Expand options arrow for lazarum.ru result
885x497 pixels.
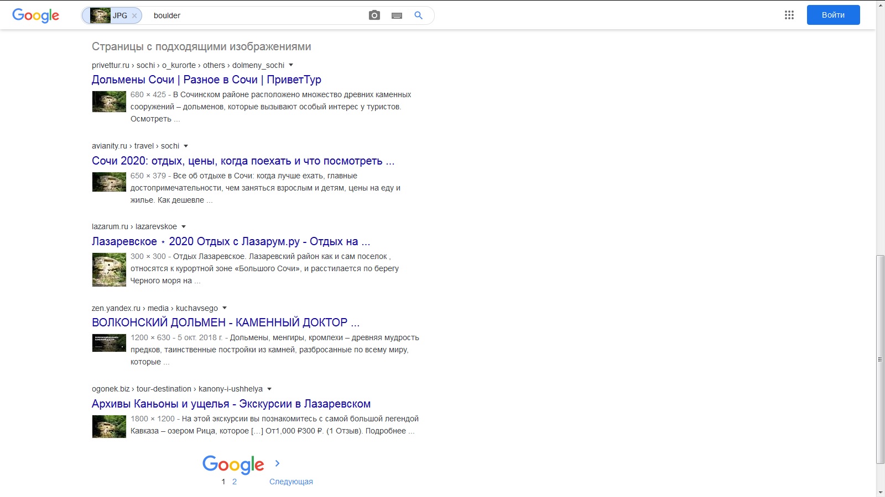(x=184, y=226)
